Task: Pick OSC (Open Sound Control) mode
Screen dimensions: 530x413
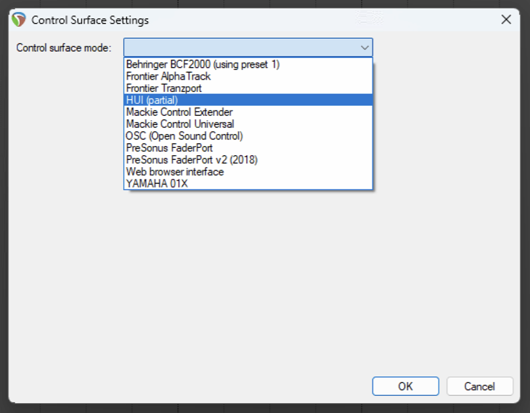Action: (248, 136)
